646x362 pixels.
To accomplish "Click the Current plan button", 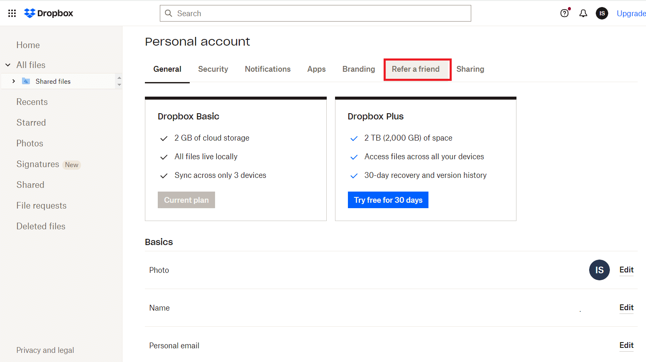I will (186, 200).
